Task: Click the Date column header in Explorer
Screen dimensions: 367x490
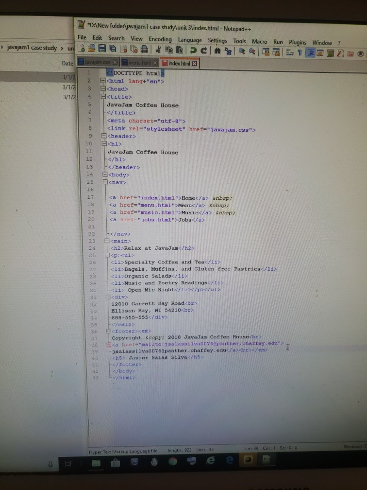Action: [x=67, y=63]
